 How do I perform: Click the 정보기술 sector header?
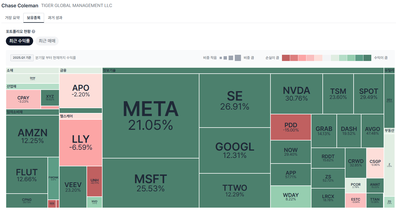point(243,70)
